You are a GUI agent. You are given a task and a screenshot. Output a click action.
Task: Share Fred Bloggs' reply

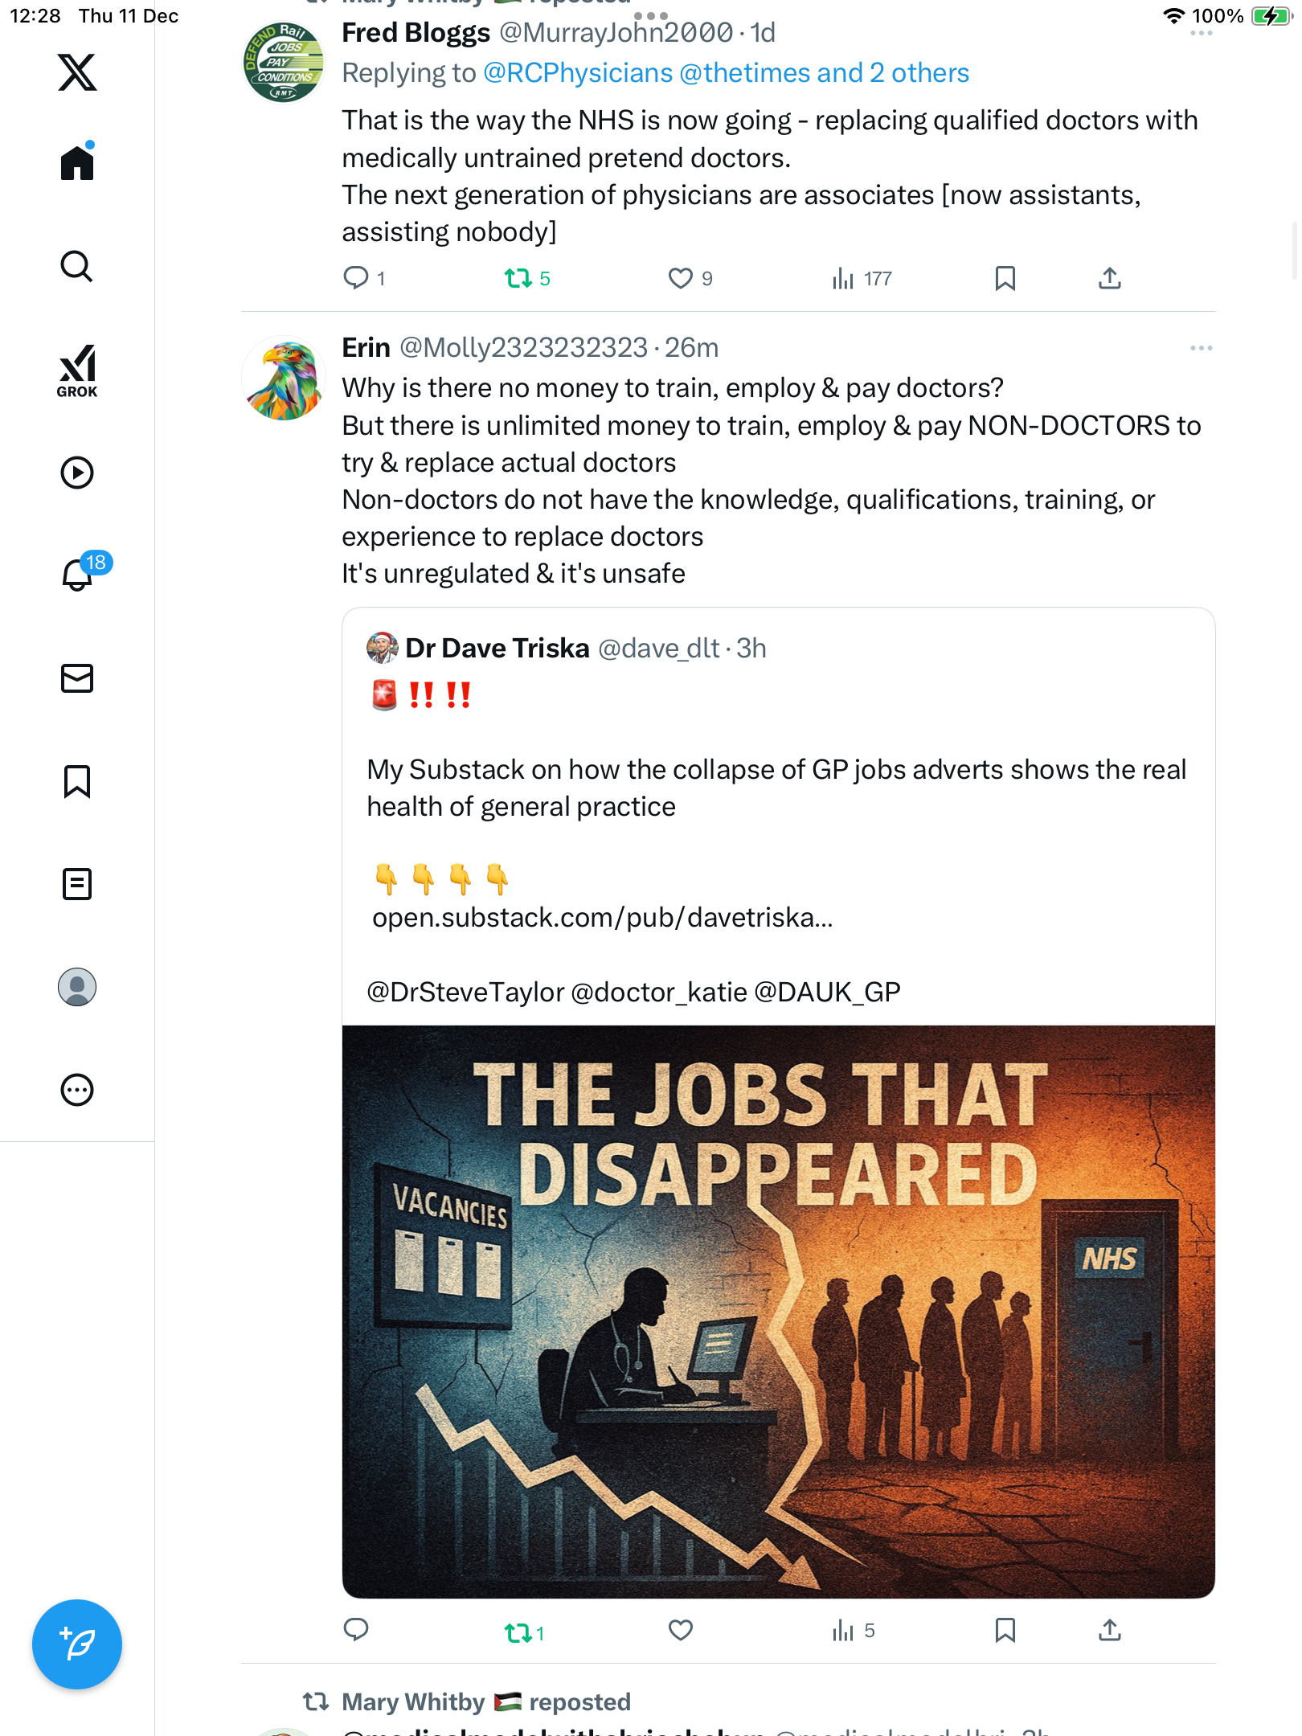[1109, 278]
